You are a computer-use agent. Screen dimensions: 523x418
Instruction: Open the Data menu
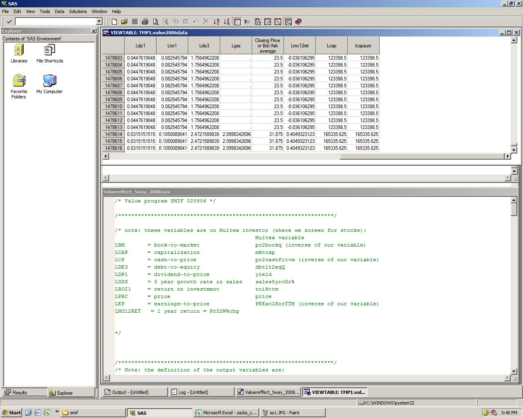coord(60,11)
